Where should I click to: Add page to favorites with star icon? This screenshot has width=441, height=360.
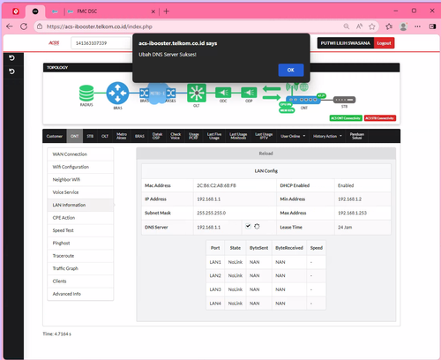pyautogui.click(x=372, y=26)
